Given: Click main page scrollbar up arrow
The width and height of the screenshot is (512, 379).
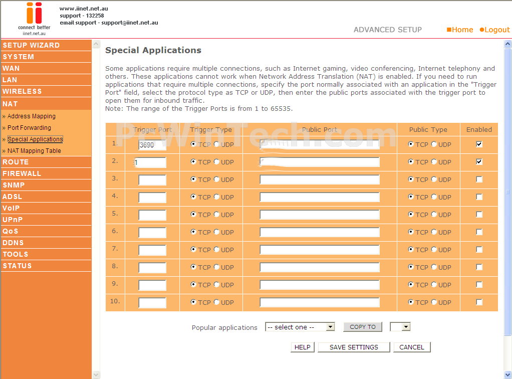Looking at the screenshot, I should click(508, 44).
